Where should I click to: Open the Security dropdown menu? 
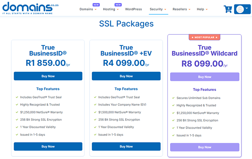158,9
